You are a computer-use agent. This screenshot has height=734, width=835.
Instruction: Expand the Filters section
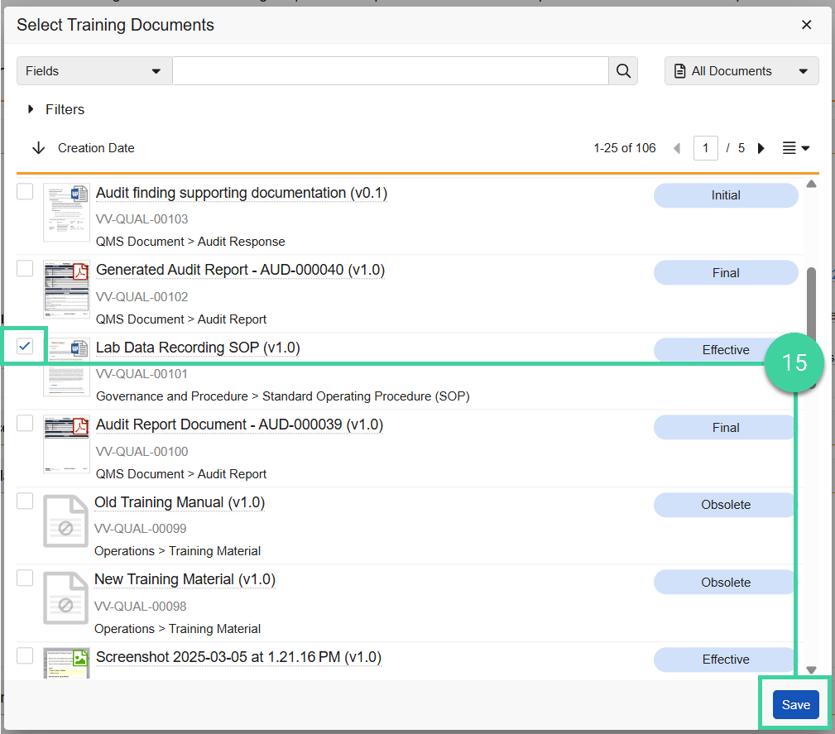coord(56,109)
